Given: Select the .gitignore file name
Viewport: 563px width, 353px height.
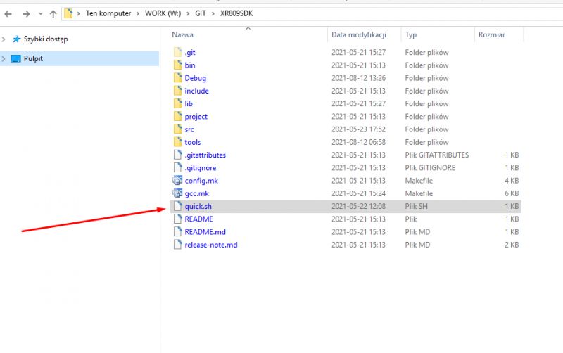Looking at the screenshot, I should coord(201,168).
